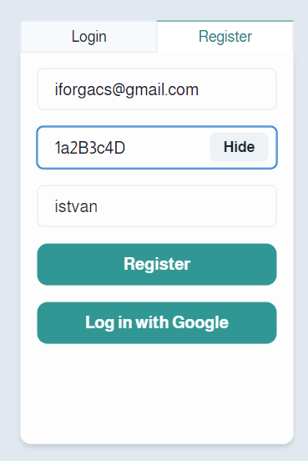The height and width of the screenshot is (461, 308).
Task: Click the email field containing iforgacs@gmail.com
Action: (157, 89)
